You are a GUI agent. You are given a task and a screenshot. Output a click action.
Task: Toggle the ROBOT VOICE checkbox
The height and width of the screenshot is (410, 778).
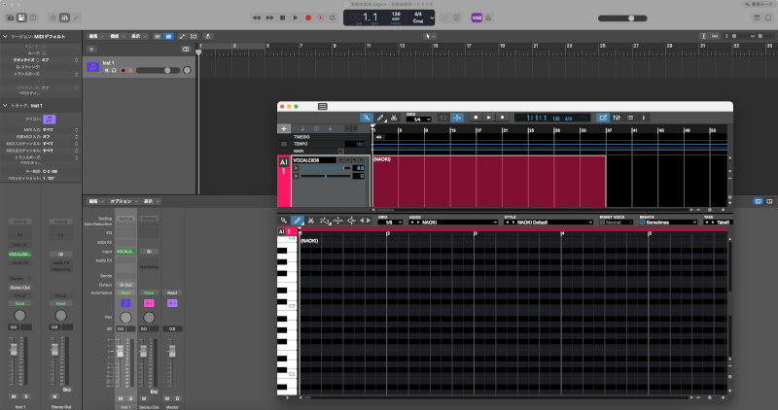pos(602,222)
